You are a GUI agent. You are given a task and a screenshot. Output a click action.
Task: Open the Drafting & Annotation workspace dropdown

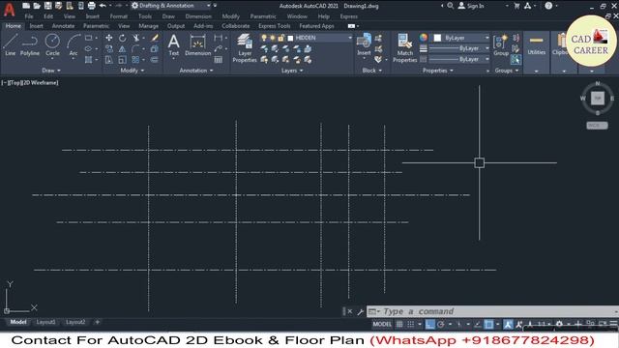[209, 6]
